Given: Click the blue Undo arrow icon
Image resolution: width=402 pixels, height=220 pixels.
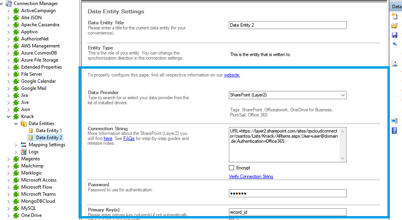Looking at the screenshot, I should coord(395,44).
